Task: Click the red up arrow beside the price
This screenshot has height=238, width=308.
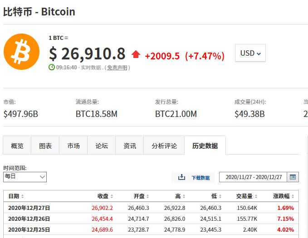Action: [x=136, y=55]
